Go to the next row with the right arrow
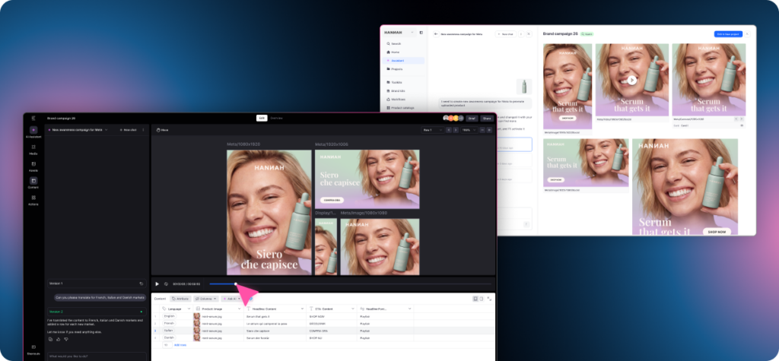This screenshot has height=361, width=779. [456, 130]
